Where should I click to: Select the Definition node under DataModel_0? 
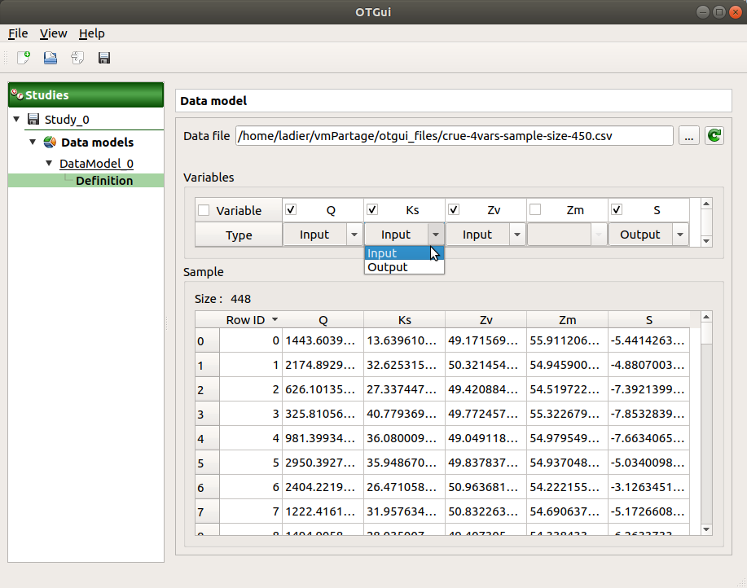103,181
